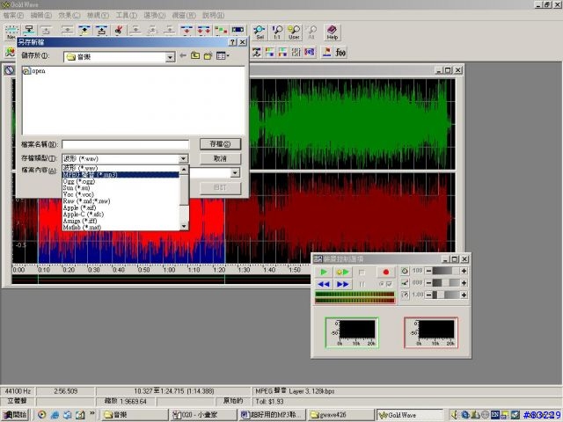This screenshot has width=563, height=422.
Task: Click the volume slider bar beside 100
Action: (446, 271)
